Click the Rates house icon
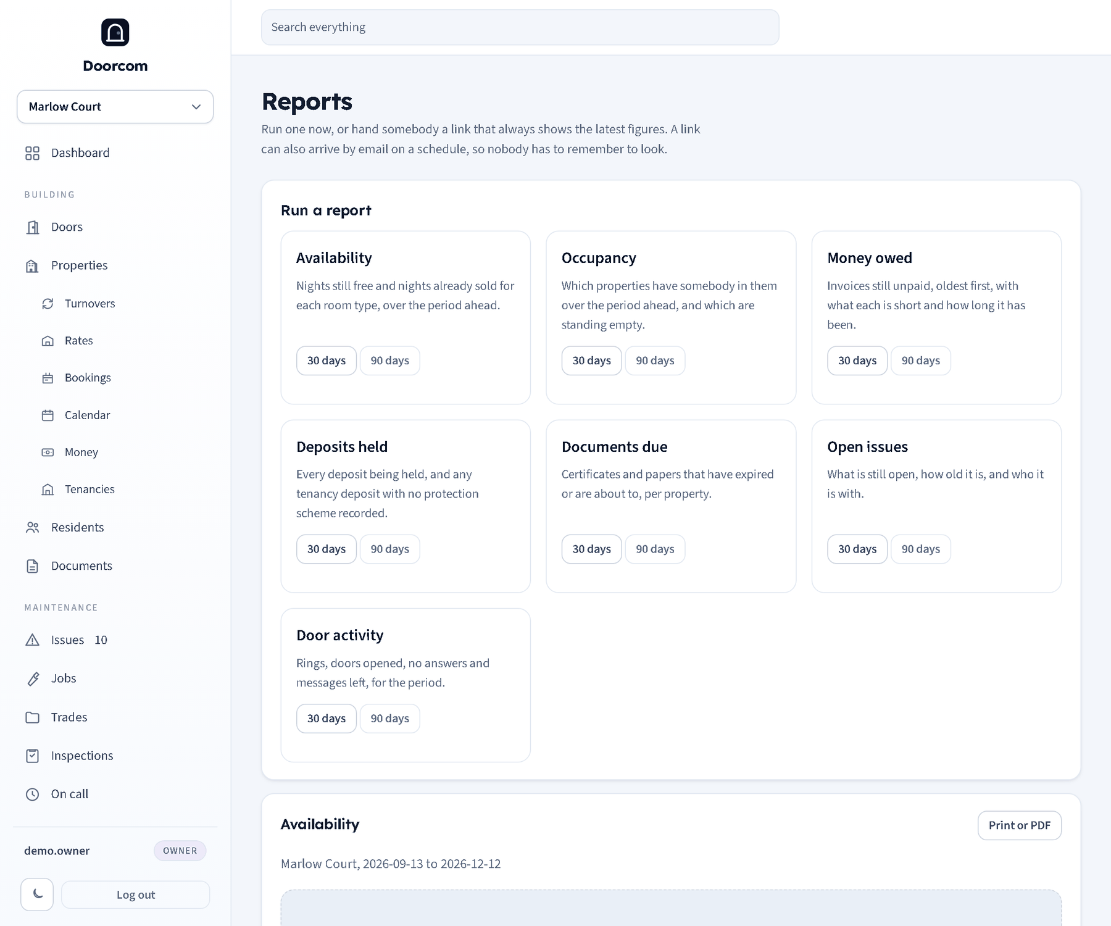 [x=48, y=341]
